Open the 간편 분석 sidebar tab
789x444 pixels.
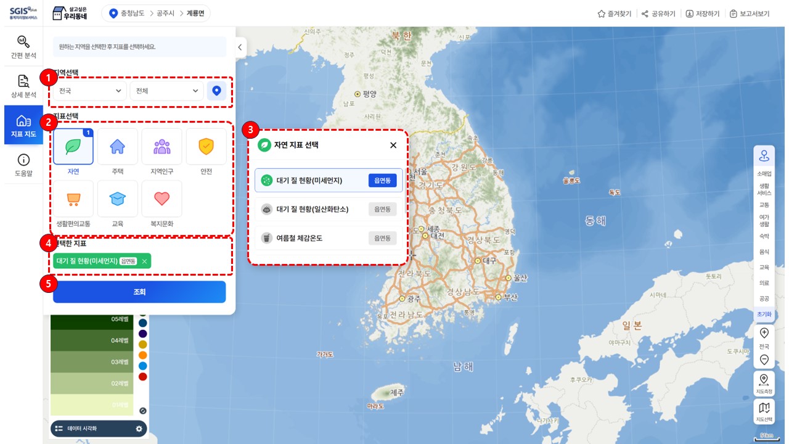tap(23, 47)
